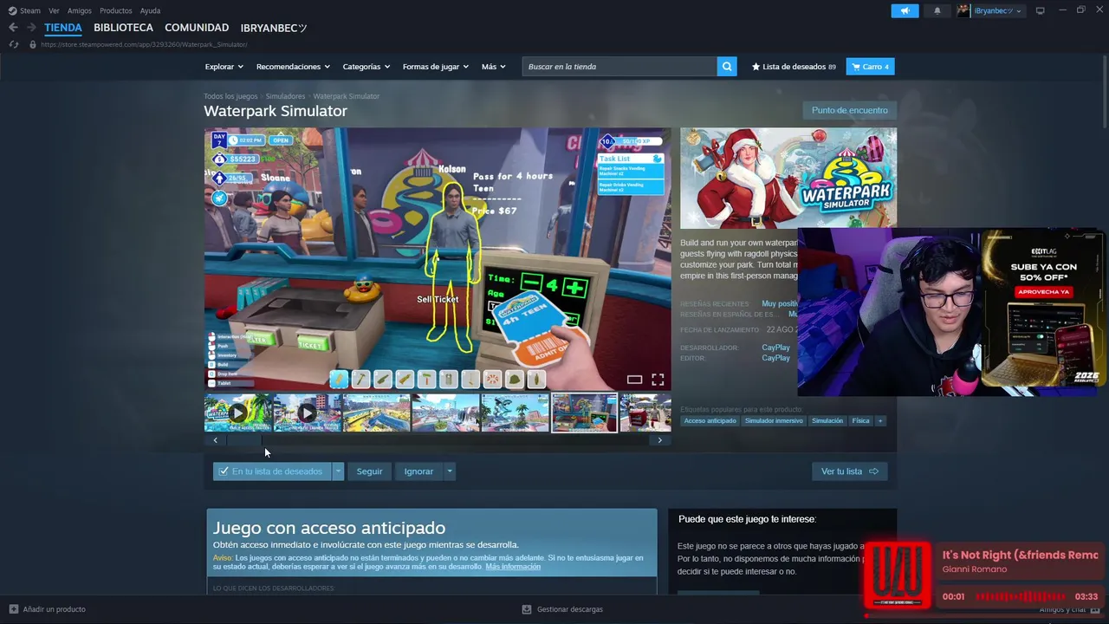Open Gestionar descargas download icon
The height and width of the screenshot is (624, 1109).
coord(526,609)
